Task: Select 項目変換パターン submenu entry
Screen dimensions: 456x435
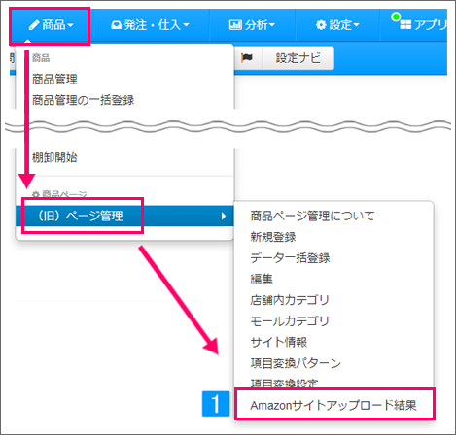Action: (296, 363)
